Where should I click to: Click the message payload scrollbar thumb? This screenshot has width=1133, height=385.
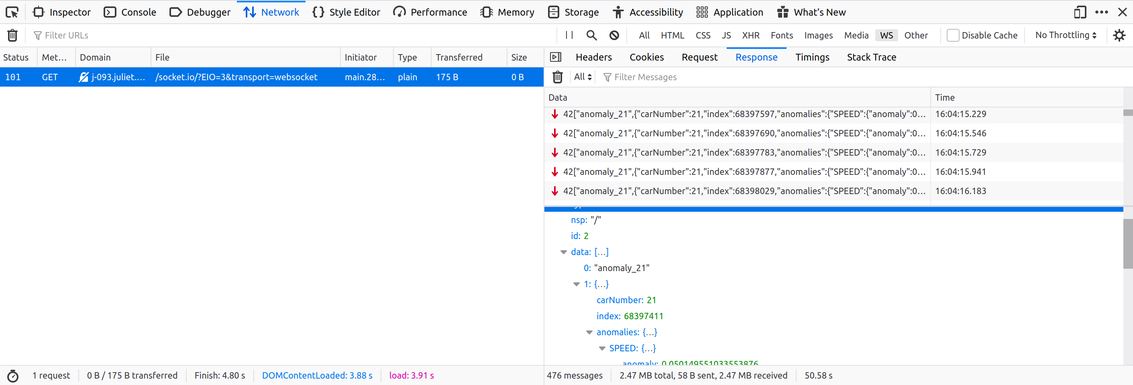1128,244
